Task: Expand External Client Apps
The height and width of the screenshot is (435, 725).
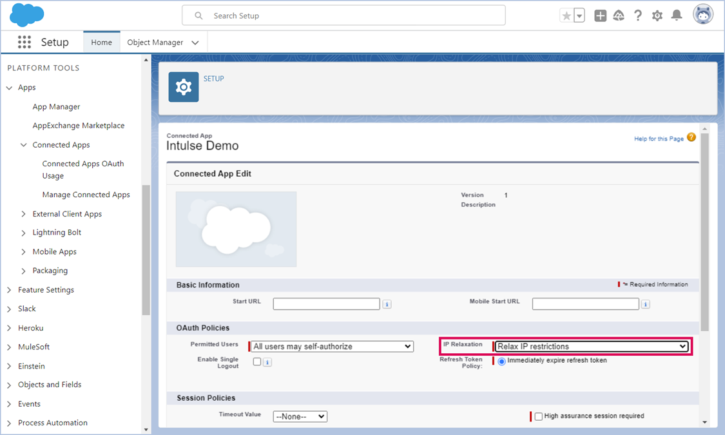Action: click(24, 214)
